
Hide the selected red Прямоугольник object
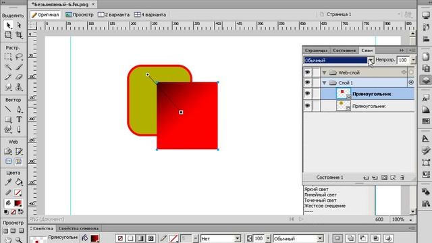click(308, 94)
